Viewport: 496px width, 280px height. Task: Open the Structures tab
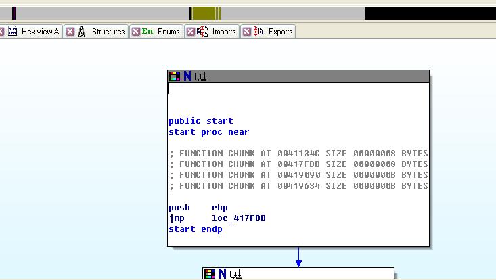click(96, 32)
